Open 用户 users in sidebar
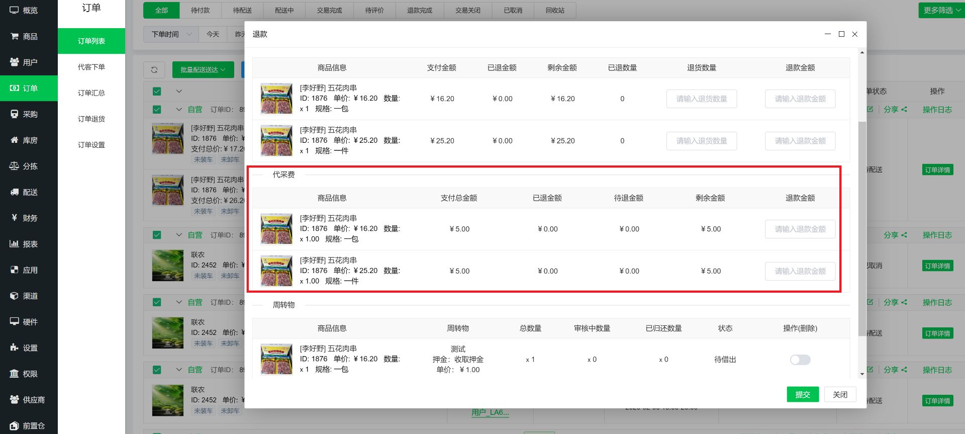The height and width of the screenshot is (434, 965). [29, 62]
